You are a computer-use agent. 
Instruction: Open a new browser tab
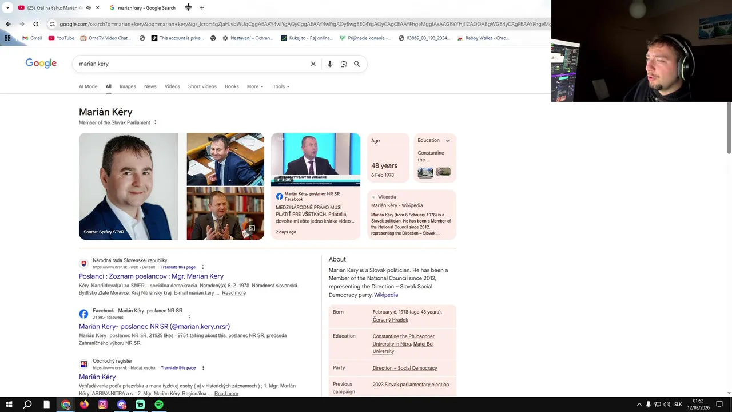(x=202, y=8)
